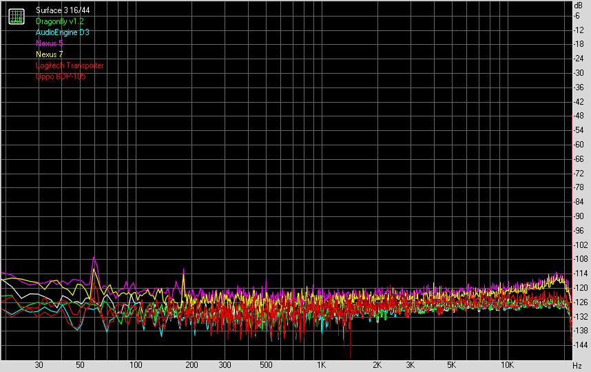Select the Surface 3 16/44 legend entry
Viewport: 591px width, 372px height.
pos(63,10)
